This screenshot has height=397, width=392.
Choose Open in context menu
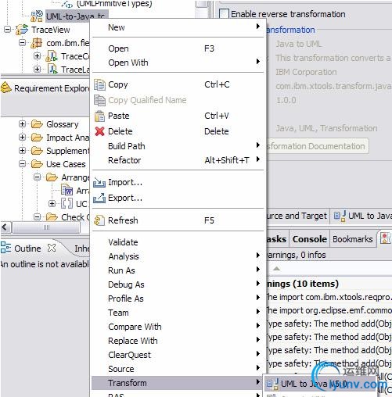[178, 48]
